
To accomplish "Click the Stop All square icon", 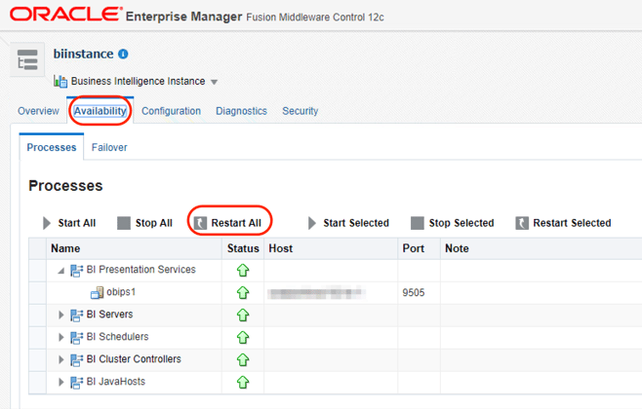I will [x=124, y=223].
